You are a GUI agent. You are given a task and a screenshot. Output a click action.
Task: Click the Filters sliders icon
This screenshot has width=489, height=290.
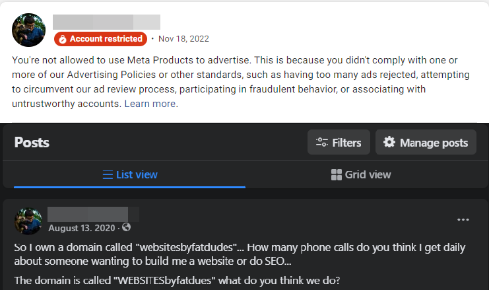[322, 142]
